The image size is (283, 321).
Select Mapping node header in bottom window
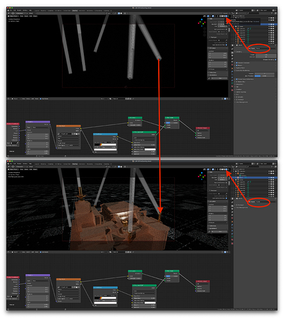point(38,275)
